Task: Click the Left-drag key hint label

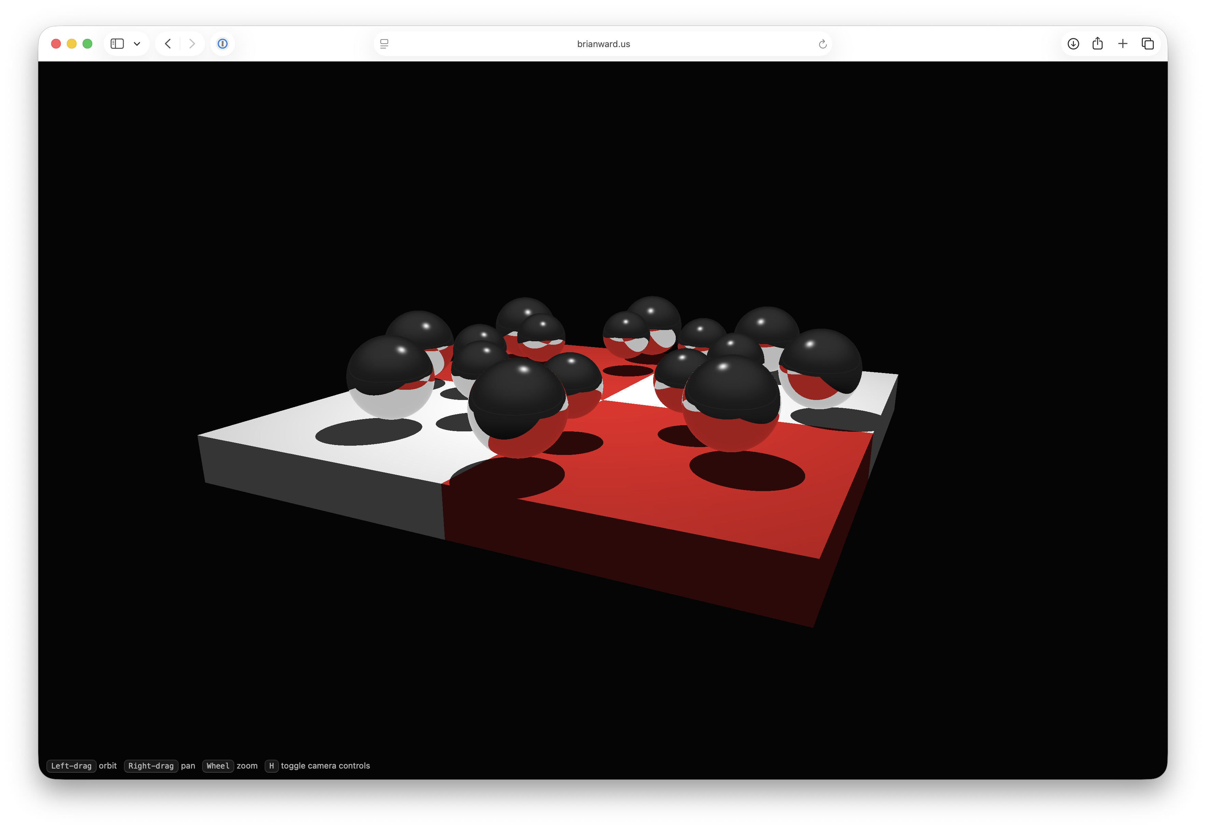Action: (71, 765)
